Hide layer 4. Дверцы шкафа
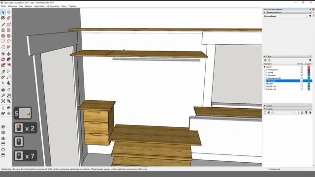The height and width of the screenshot is (177, 315). (302, 78)
